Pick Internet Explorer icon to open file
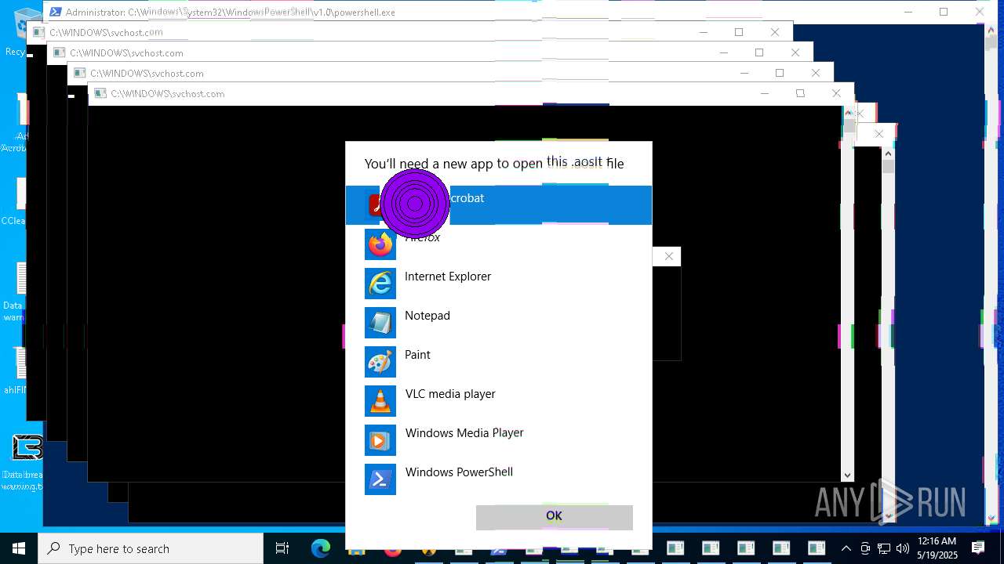1004x564 pixels. (380, 284)
